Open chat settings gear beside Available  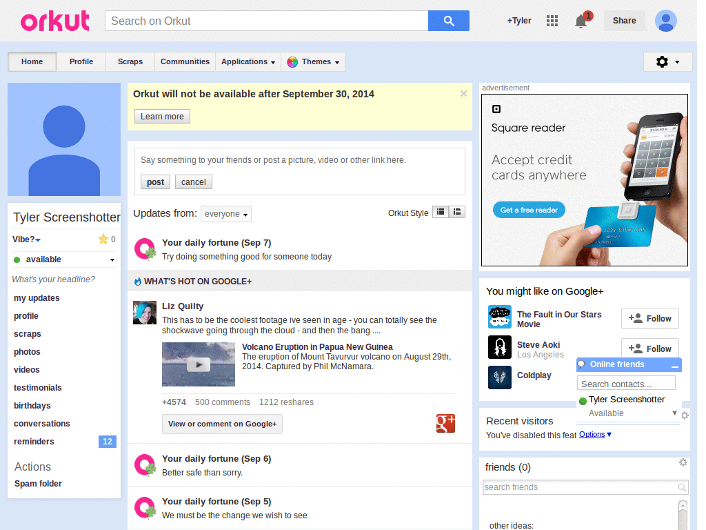click(x=685, y=415)
